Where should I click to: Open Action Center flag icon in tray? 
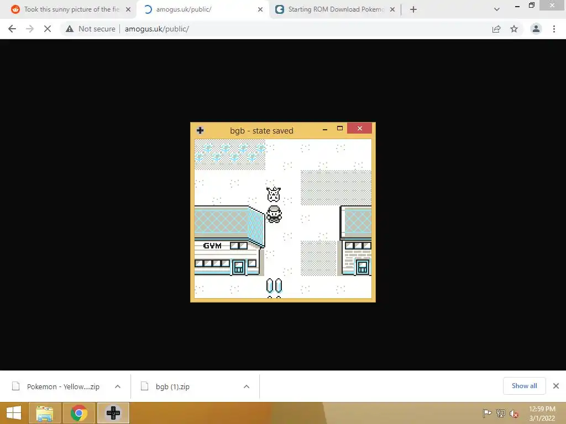(487, 413)
